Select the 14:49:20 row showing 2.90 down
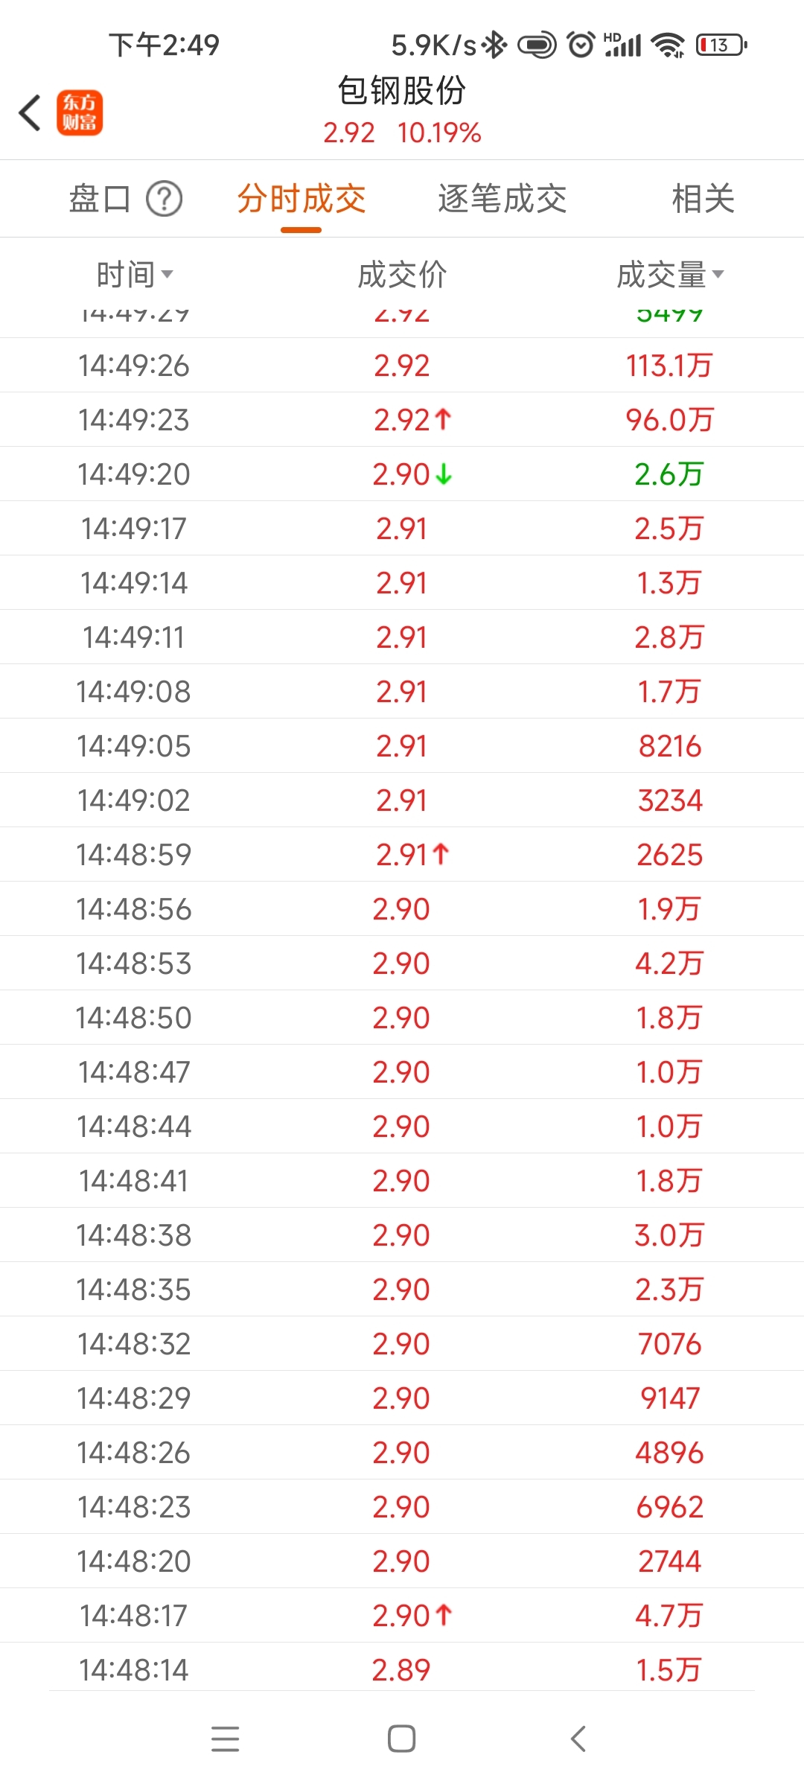Screen dimensions: 804x1787 pyautogui.click(x=402, y=474)
